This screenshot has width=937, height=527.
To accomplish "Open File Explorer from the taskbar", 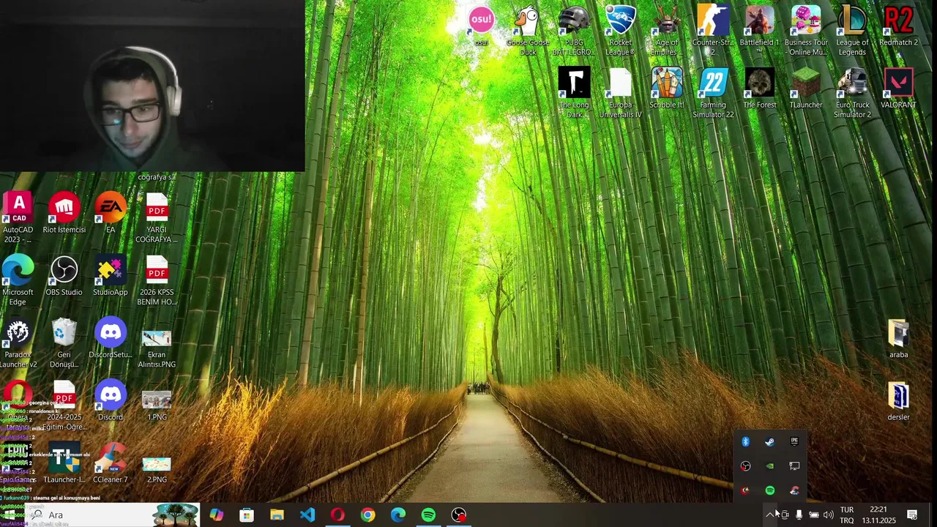I will pyautogui.click(x=277, y=515).
